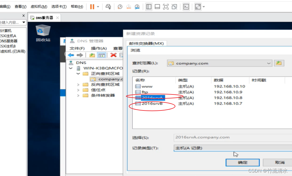Select ESXi主机B in the library
Image resolution: width=292 pixels, height=176 pixels.
(x=8, y=46)
